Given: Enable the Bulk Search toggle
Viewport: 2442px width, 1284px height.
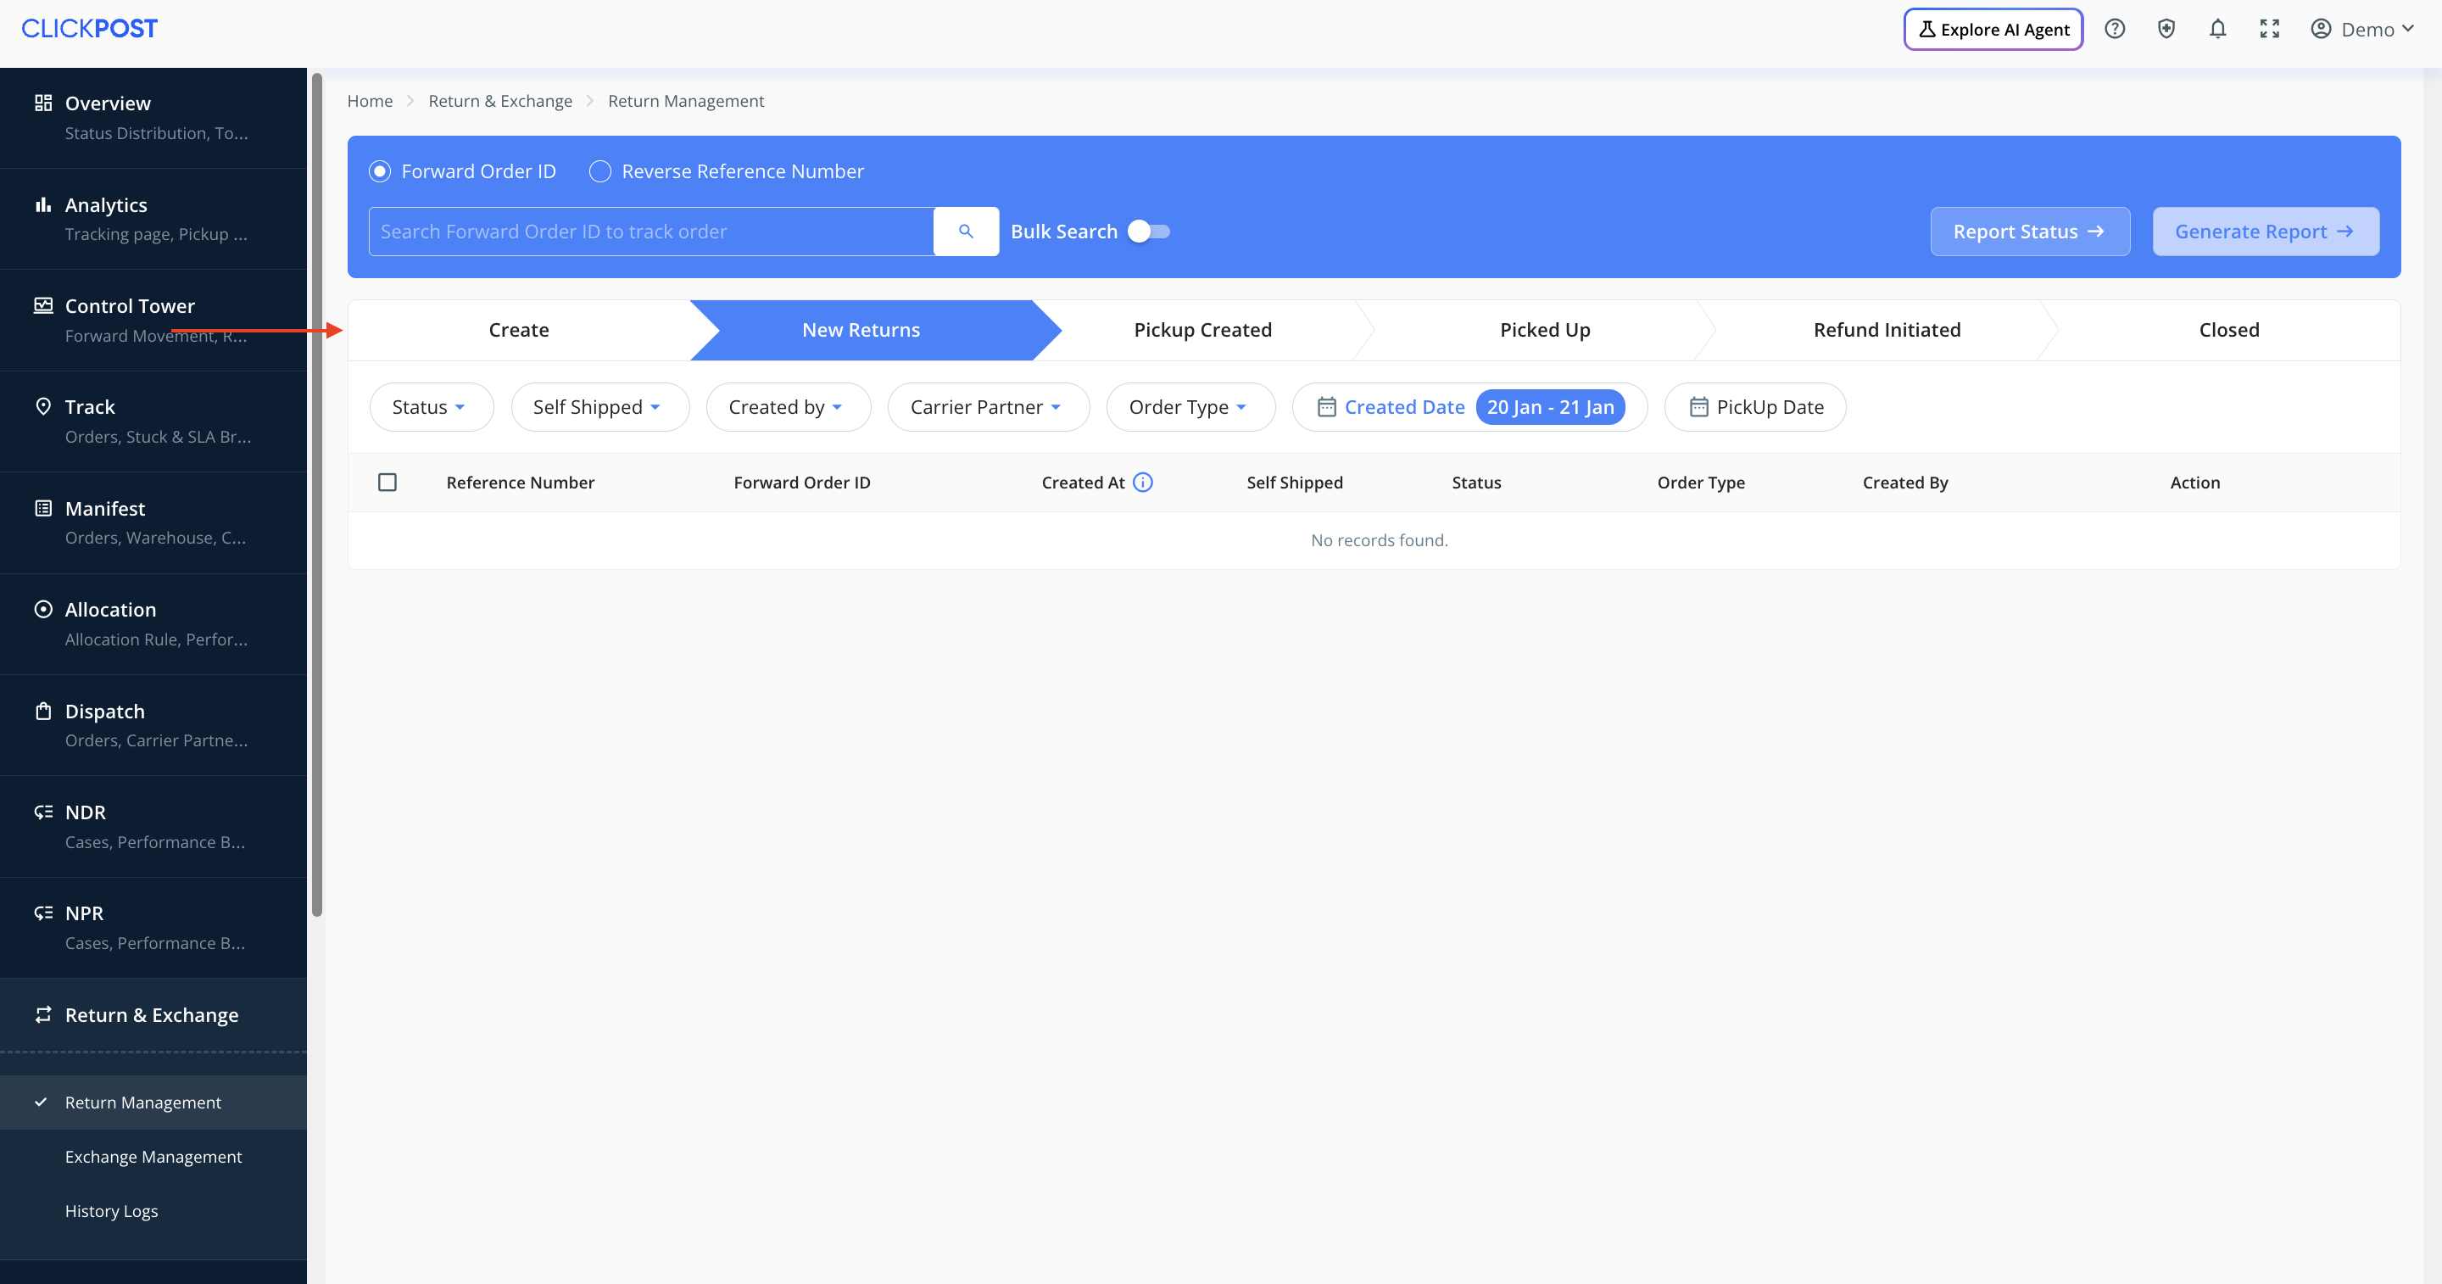Looking at the screenshot, I should (1149, 232).
